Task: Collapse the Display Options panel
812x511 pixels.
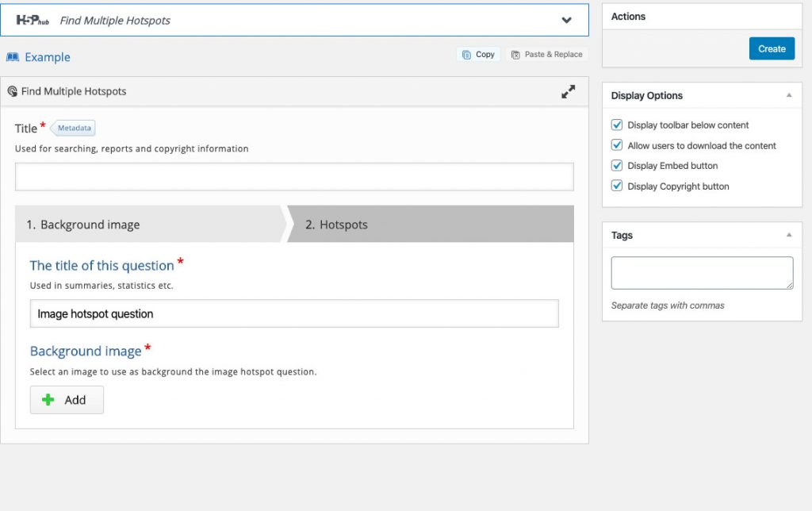Action: [789, 94]
